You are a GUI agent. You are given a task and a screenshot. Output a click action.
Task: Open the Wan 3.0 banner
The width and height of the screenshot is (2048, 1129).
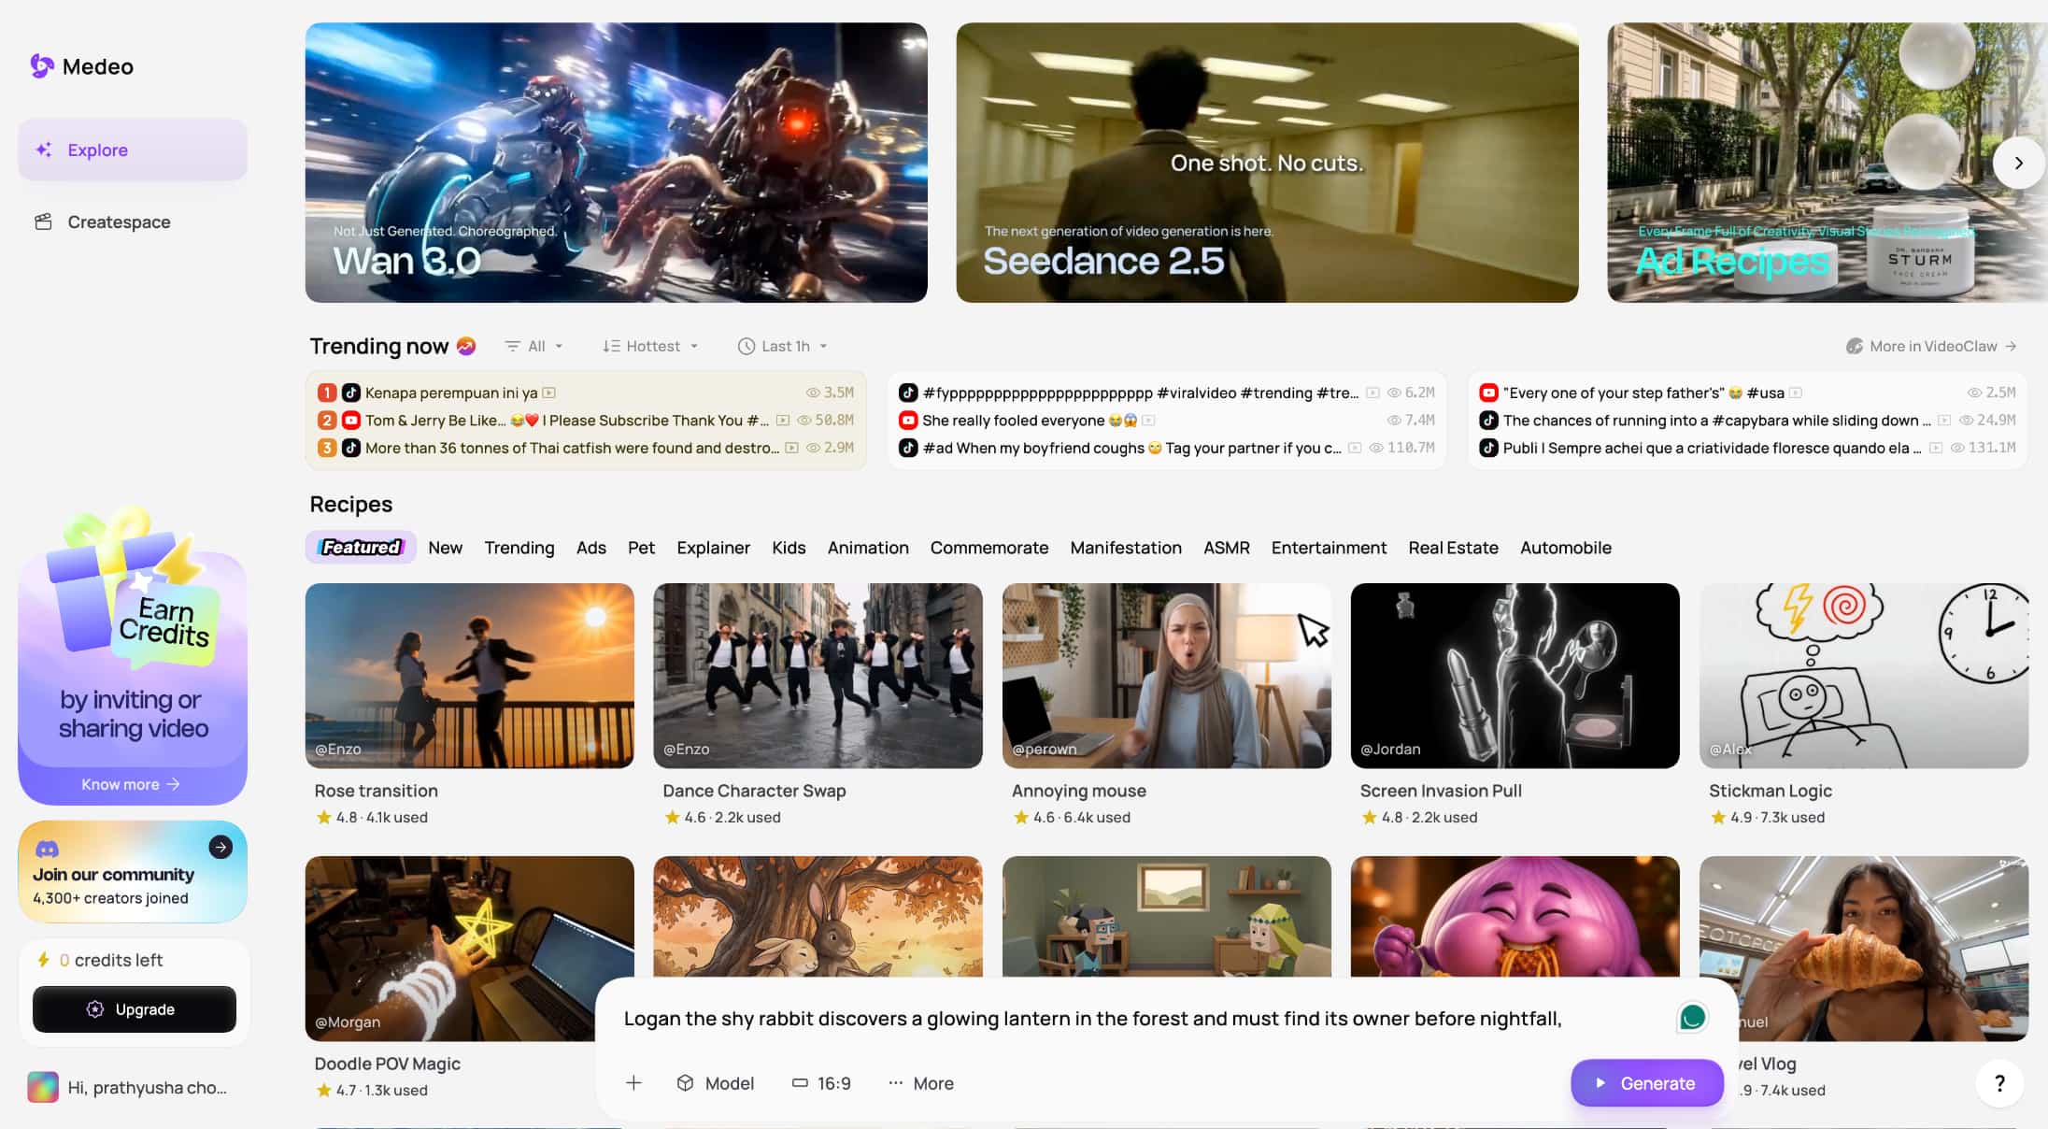click(x=617, y=163)
